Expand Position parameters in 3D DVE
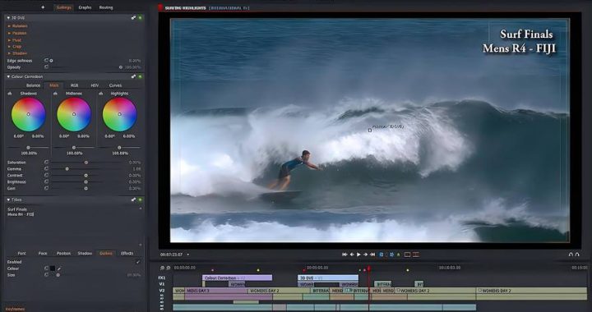 tap(9, 33)
